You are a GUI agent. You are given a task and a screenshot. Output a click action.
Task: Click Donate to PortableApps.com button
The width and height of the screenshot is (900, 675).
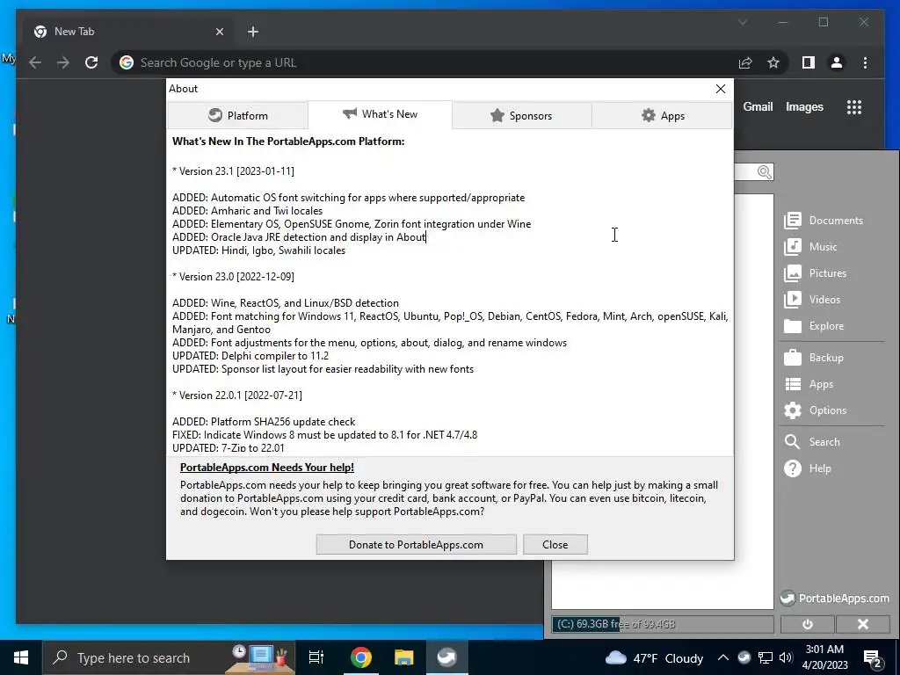pos(416,544)
